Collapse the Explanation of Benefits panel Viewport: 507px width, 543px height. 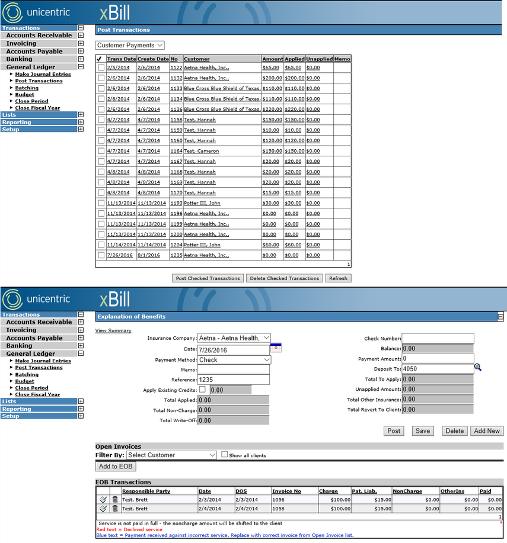pos(500,317)
